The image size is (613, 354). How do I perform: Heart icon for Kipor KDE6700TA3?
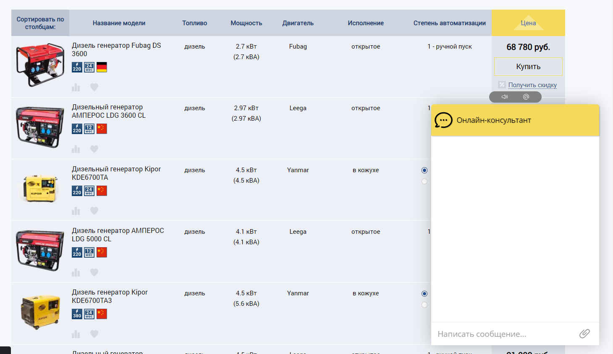94,334
